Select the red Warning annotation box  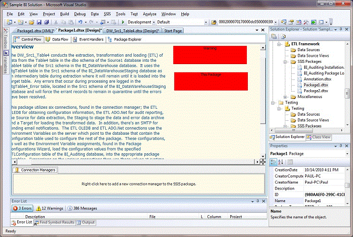(210, 55)
